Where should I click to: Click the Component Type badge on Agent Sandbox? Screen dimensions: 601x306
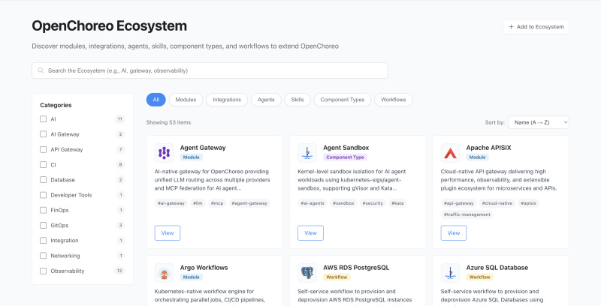345,157
